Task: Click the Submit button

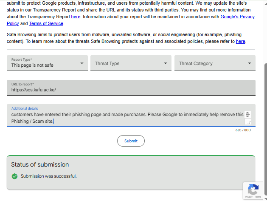Action: (x=131, y=141)
